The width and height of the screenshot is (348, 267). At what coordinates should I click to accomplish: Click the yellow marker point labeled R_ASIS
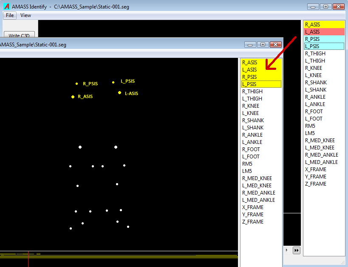coord(73,97)
